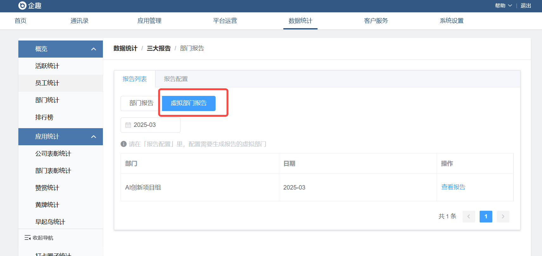
Task: Collapse the 概览 sidebar section
Action: point(93,49)
